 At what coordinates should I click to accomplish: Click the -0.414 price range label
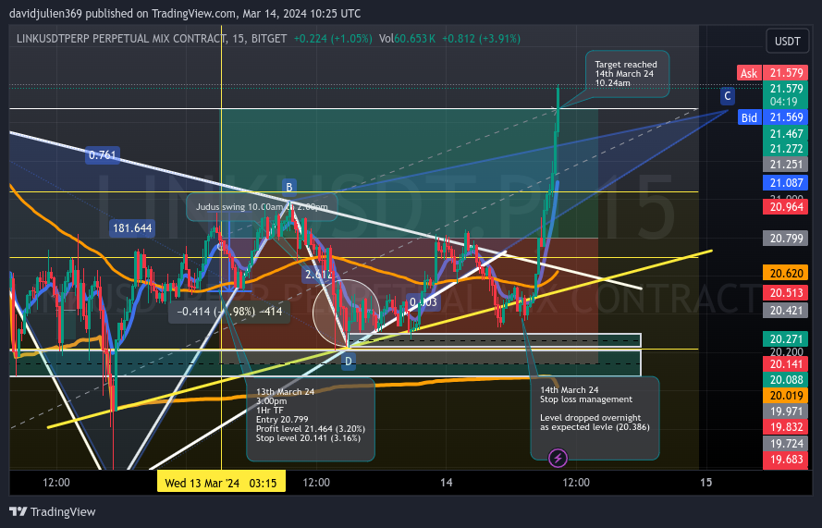tap(229, 312)
